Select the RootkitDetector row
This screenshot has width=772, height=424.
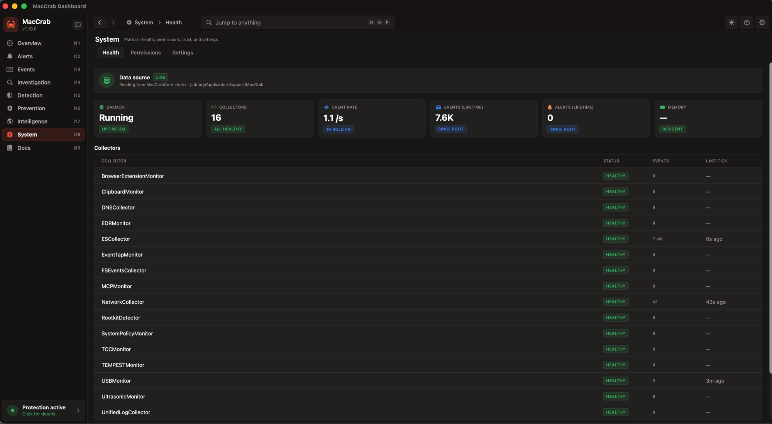pyautogui.click(x=428, y=318)
